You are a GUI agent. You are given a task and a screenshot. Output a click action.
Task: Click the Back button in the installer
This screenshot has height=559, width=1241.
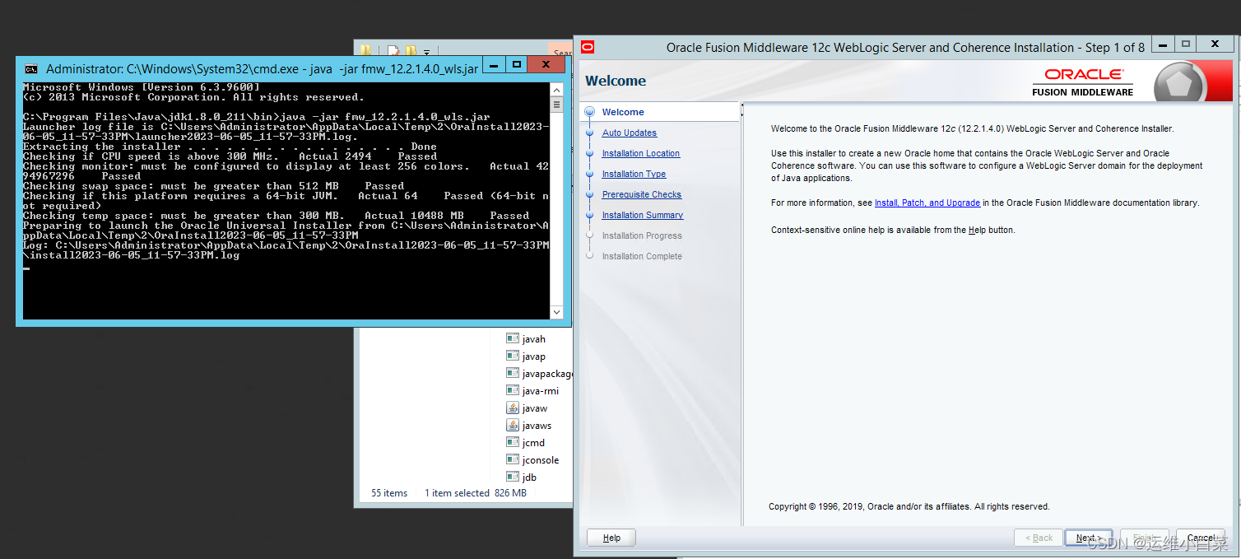[x=1039, y=538]
